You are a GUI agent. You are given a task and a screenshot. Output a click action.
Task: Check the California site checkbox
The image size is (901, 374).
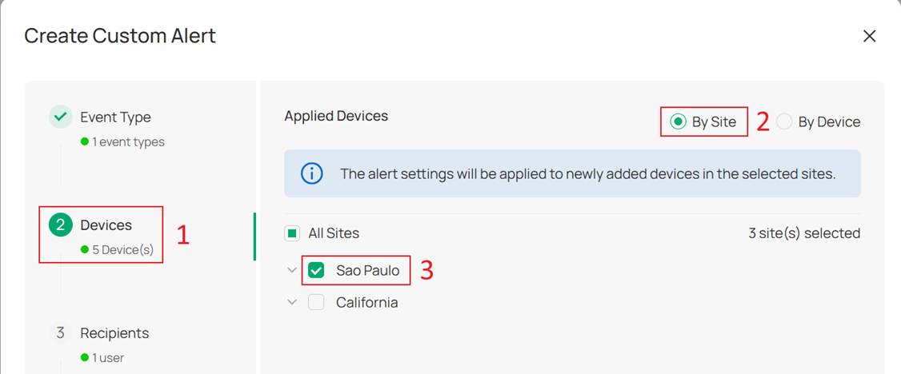[316, 302]
